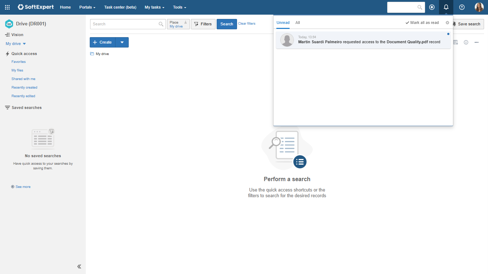488x274 pixels.
Task: Open the table view configuration icon
Action: pyautogui.click(x=455, y=42)
